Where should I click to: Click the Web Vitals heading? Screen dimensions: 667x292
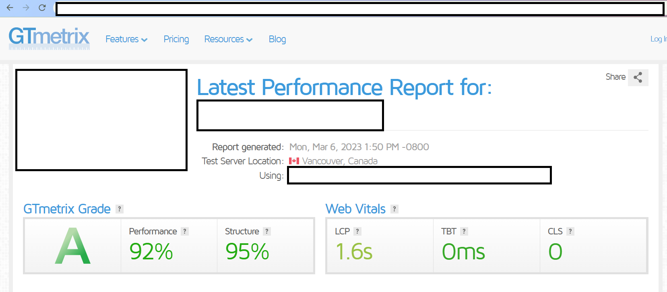coord(355,209)
